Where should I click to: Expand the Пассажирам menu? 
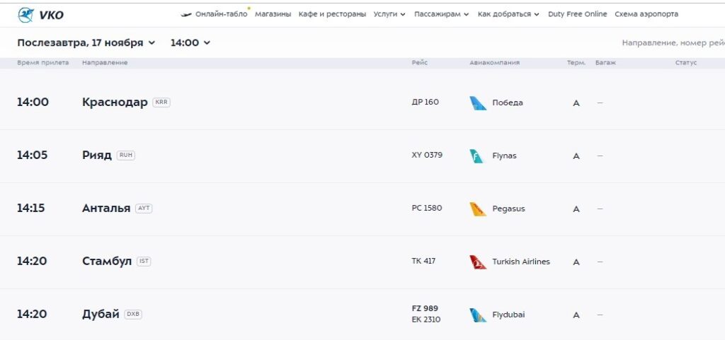[441, 14]
